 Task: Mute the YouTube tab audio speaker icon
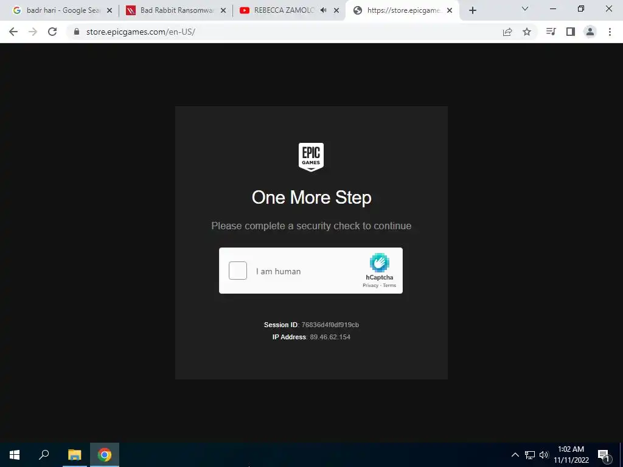coord(324,10)
